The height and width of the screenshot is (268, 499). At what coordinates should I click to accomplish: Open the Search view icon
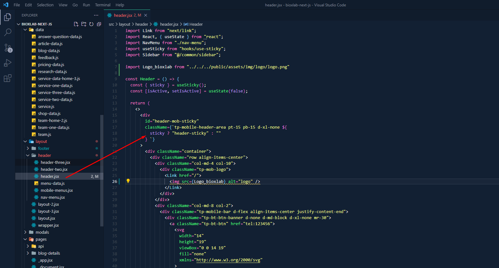tap(8, 32)
